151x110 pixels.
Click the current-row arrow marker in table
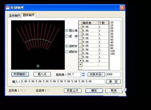pyautogui.click(x=80, y=61)
